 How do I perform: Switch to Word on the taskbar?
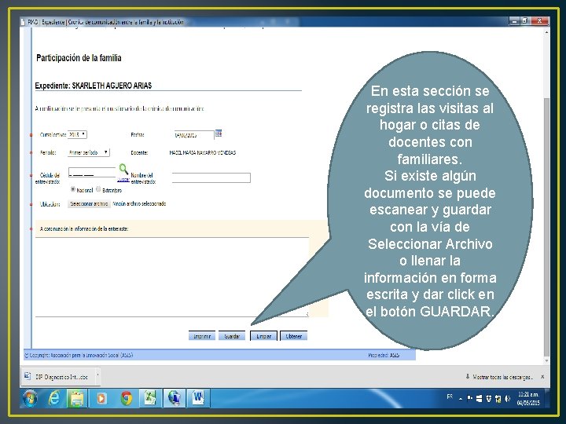198,398
